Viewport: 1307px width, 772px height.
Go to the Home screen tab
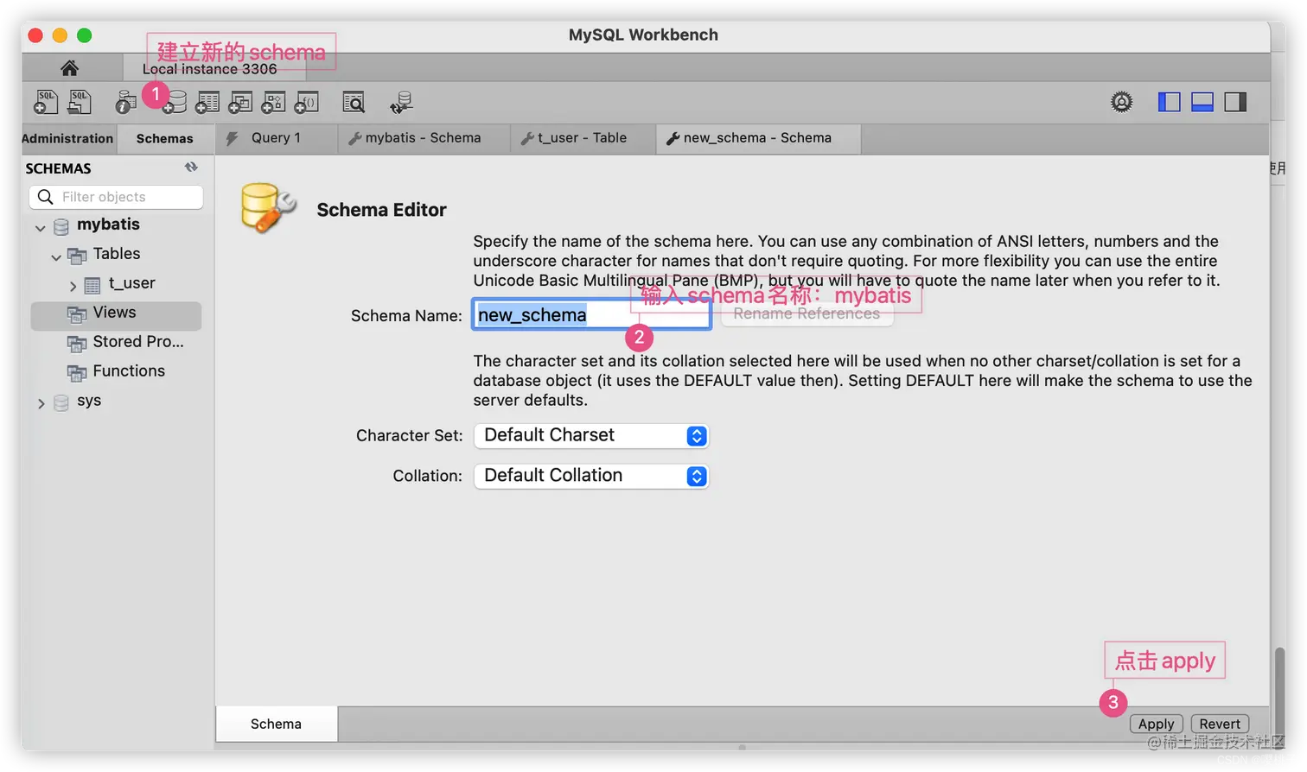pos(70,67)
